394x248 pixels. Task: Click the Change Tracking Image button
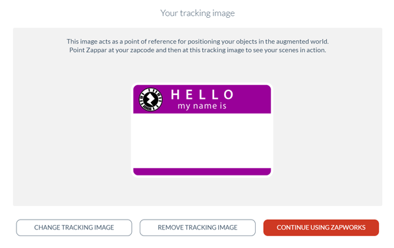pos(74,228)
